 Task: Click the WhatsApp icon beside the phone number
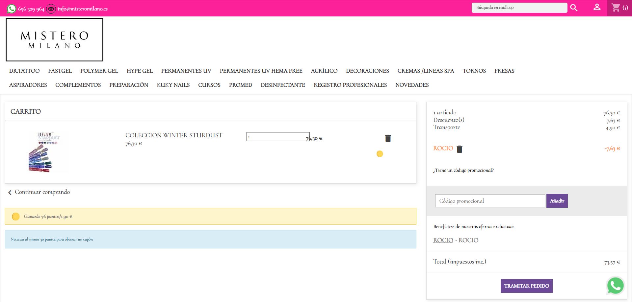[x=12, y=9]
